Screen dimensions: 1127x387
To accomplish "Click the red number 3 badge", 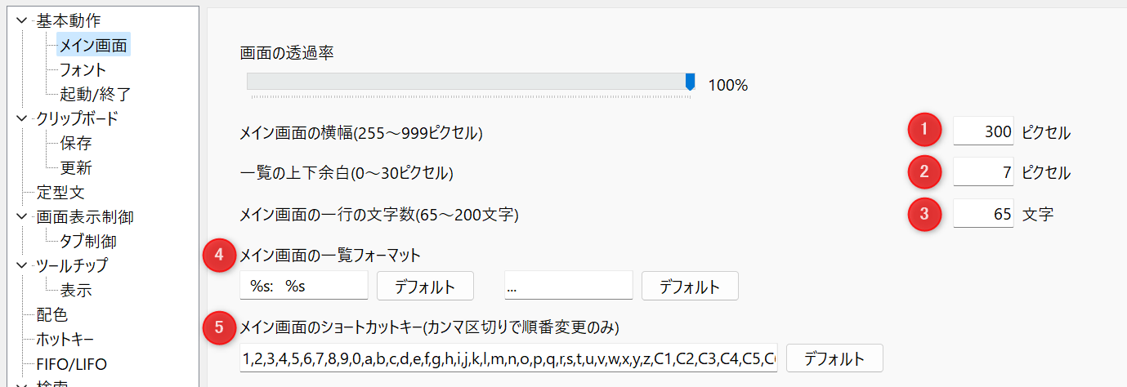I will click(924, 215).
